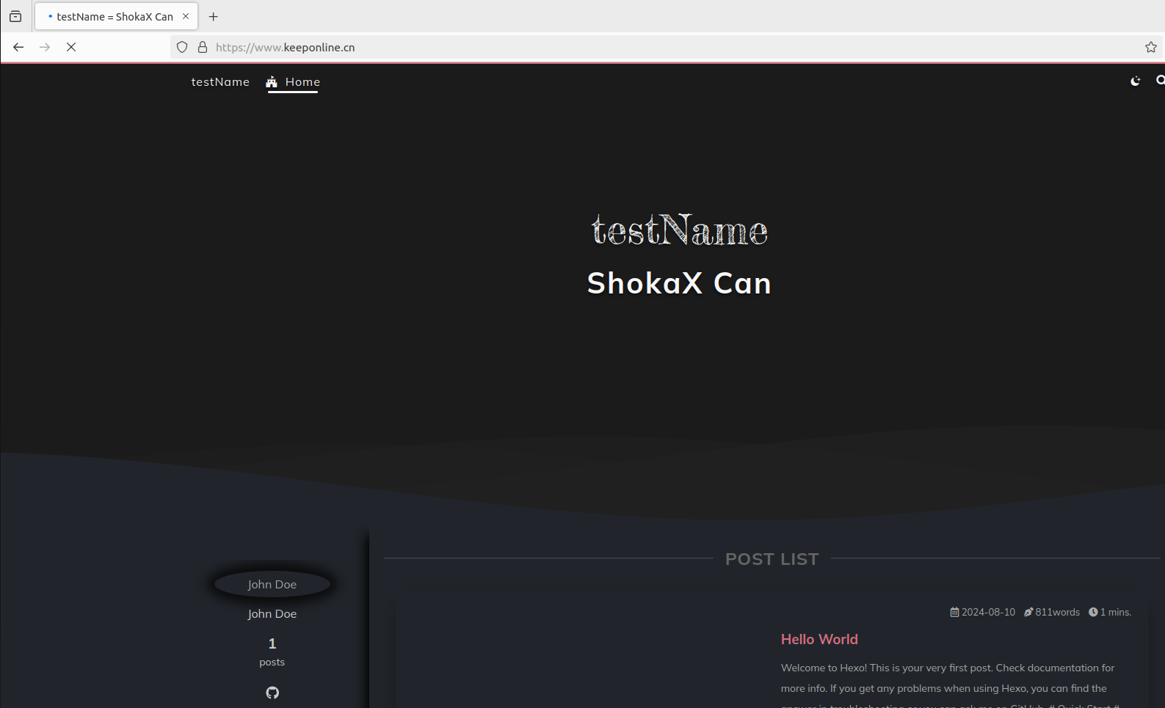Open the GitHub icon link in sidebar
This screenshot has height=708, width=1165.
coord(272,693)
